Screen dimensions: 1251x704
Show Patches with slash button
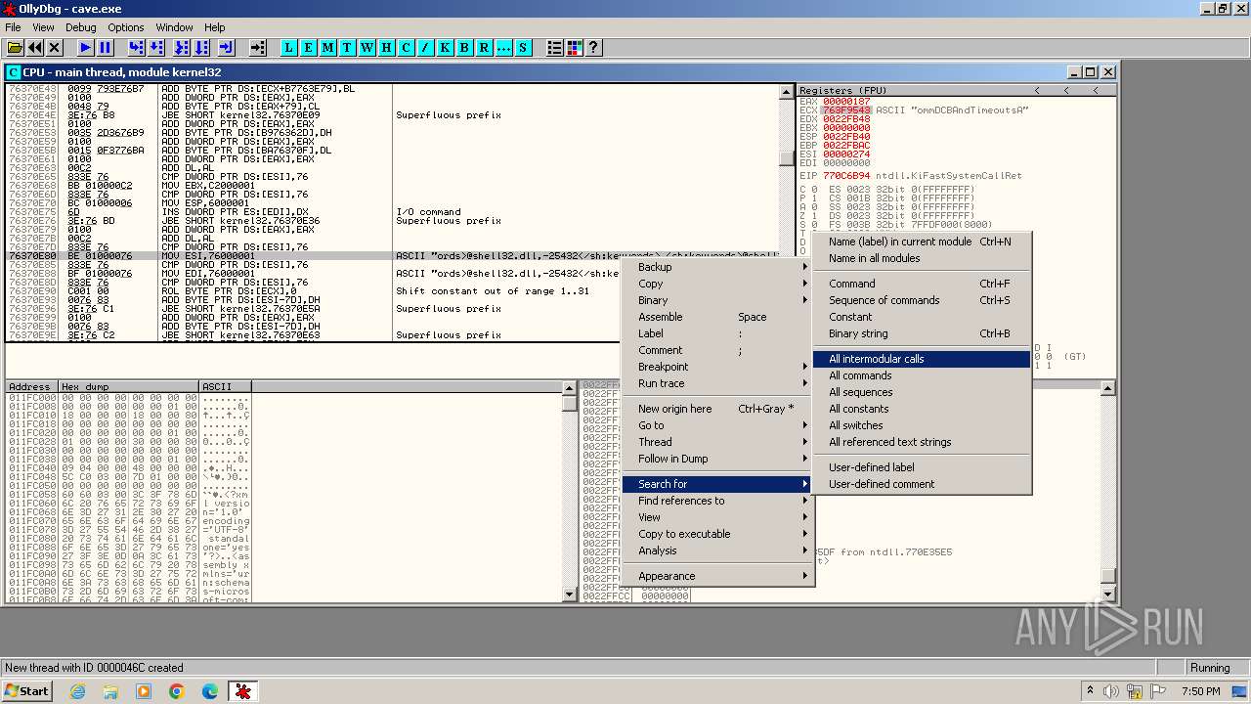425,47
